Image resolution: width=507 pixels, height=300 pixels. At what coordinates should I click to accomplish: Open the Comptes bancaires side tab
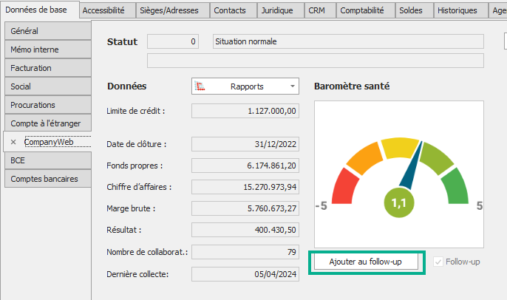48,179
